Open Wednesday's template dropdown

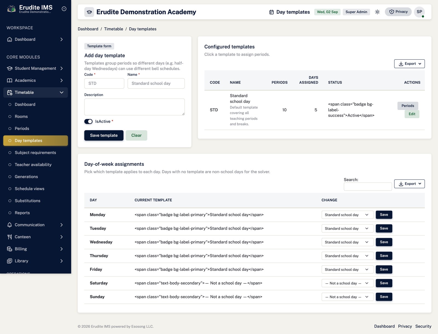pos(347,242)
